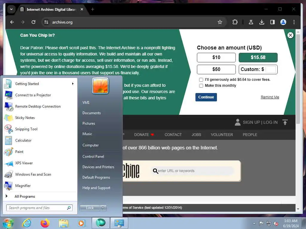Screen dimensions: 306x229
Task: Open Computer in Start menu
Action: click(x=91, y=145)
